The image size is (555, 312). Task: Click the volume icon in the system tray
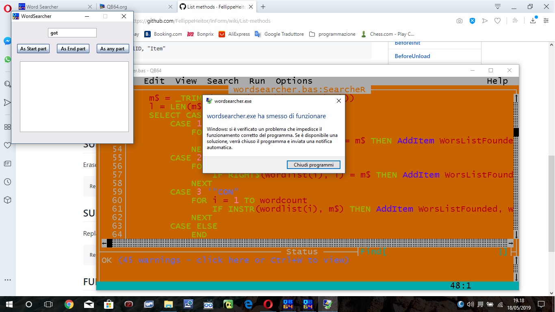pyautogui.click(x=470, y=304)
